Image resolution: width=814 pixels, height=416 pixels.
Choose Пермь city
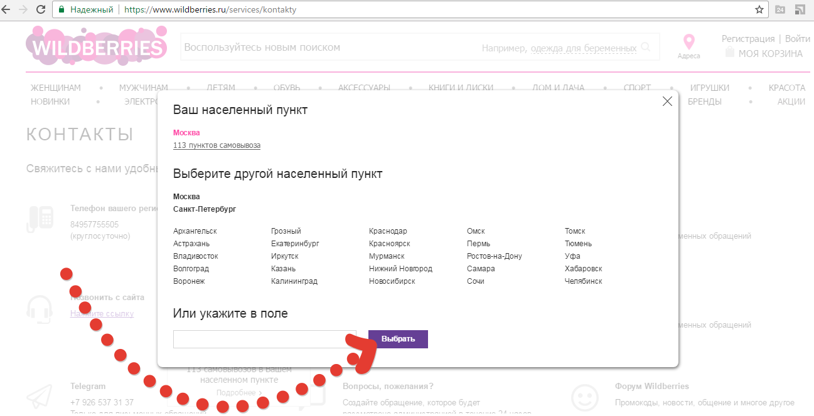point(479,244)
